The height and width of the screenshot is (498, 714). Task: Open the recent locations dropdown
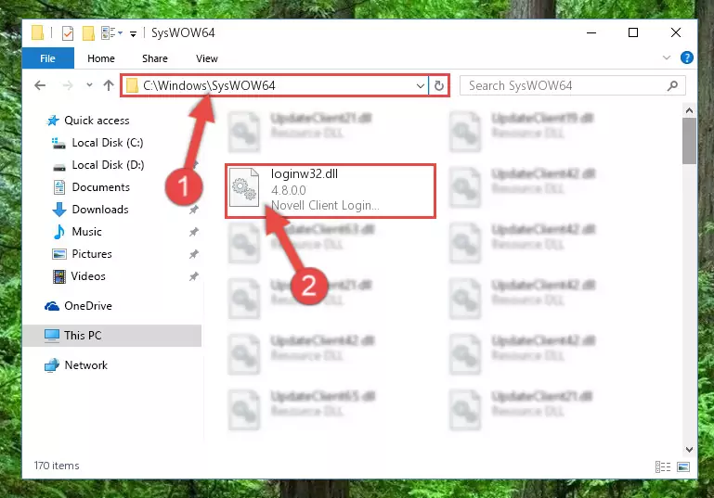89,85
